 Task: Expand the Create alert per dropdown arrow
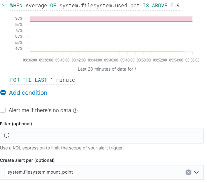click(197, 172)
